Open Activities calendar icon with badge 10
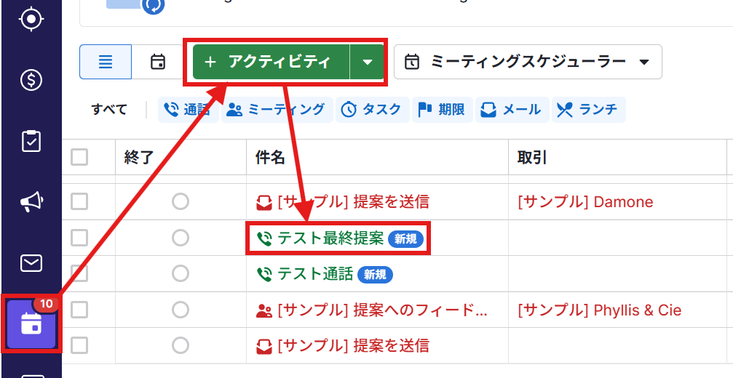Image resolution: width=733 pixels, height=378 pixels. [x=31, y=323]
